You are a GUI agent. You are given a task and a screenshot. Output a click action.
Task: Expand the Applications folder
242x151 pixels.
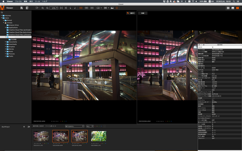[5, 27]
